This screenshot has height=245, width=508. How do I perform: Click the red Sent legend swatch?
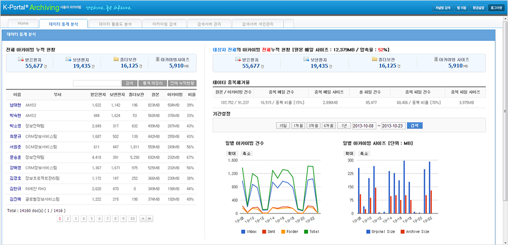(x=264, y=232)
